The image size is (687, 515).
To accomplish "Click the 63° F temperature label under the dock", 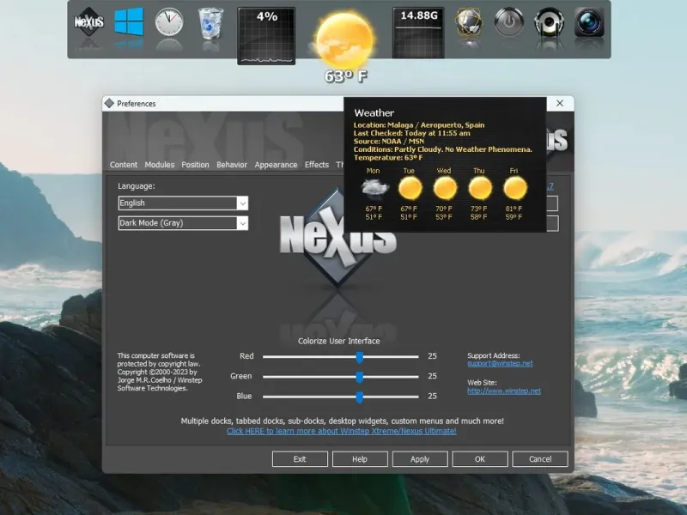I will pos(346,76).
